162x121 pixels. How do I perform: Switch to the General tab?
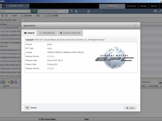tap(29, 33)
